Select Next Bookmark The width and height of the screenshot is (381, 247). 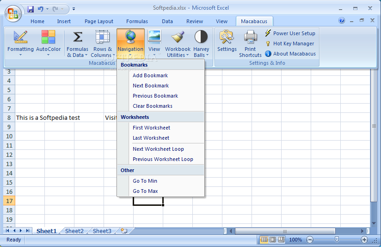160,86
